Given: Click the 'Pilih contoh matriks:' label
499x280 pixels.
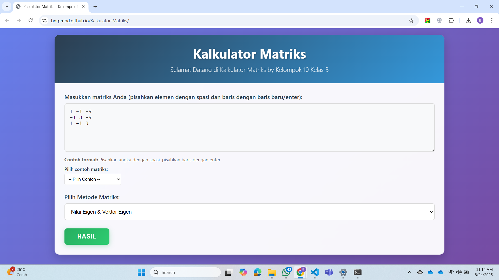Looking at the screenshot, I should tap(86, 169).
